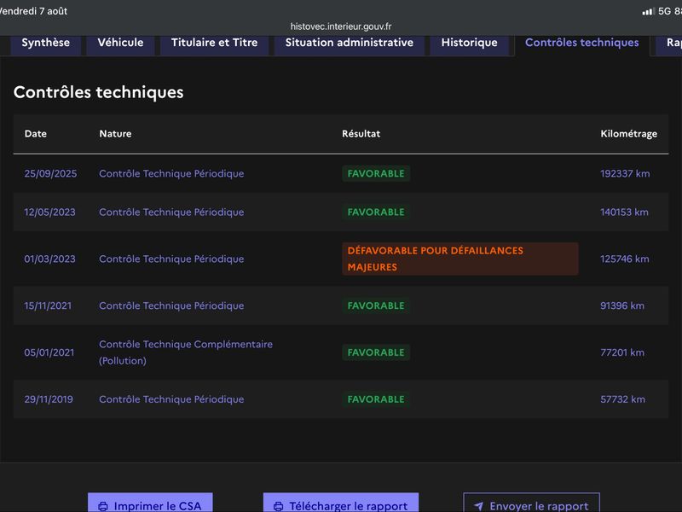Viewport: 682px width, 512px height.
Task: Tap the date in the status bar
Action: click(x=33, y=11)
